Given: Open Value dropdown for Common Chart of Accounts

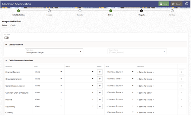Looking at the screenshot, I should (120, 92).
